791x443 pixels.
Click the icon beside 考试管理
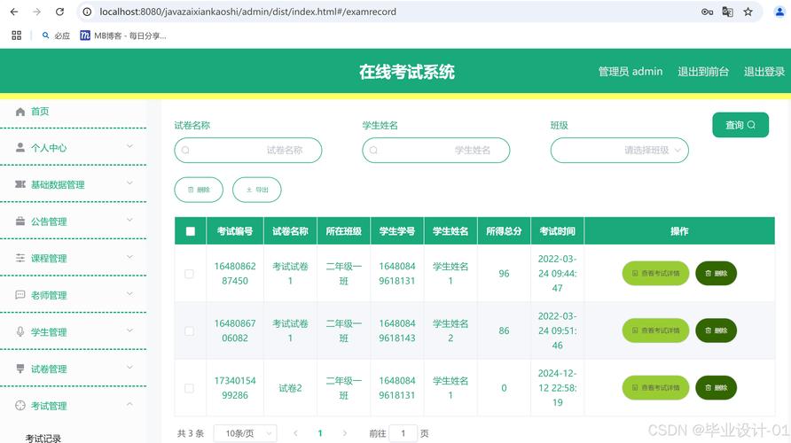pyautogui.click(x=20, y=405)
